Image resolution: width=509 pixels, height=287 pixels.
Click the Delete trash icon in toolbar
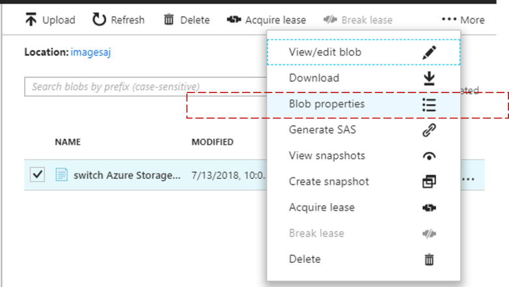click(x=169, y=20)
